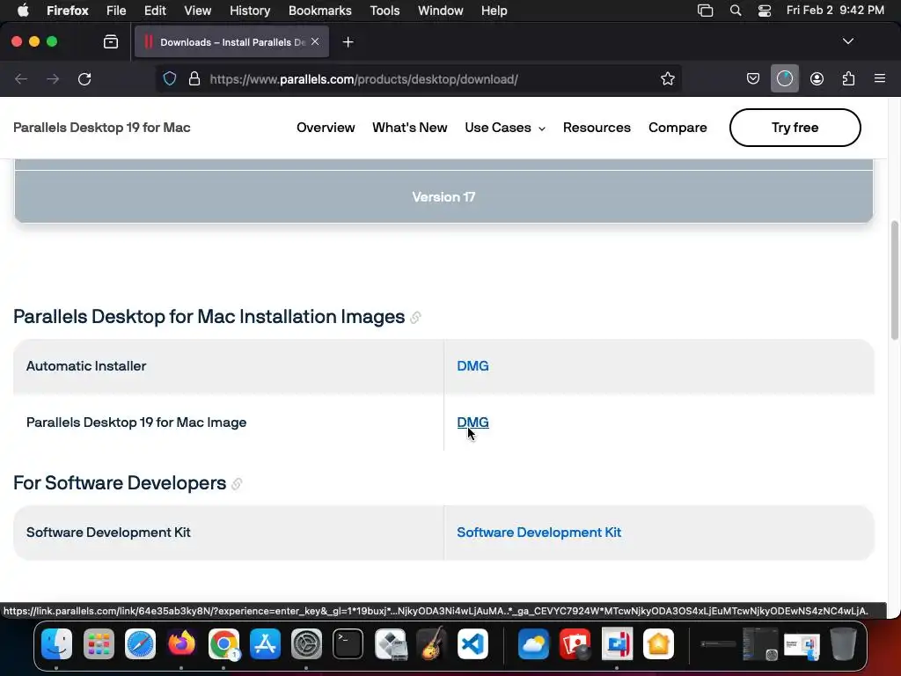The image size is (901, 676).
Task: Open the Window menu
Action: pyautogui.click(x=440, y=11)
